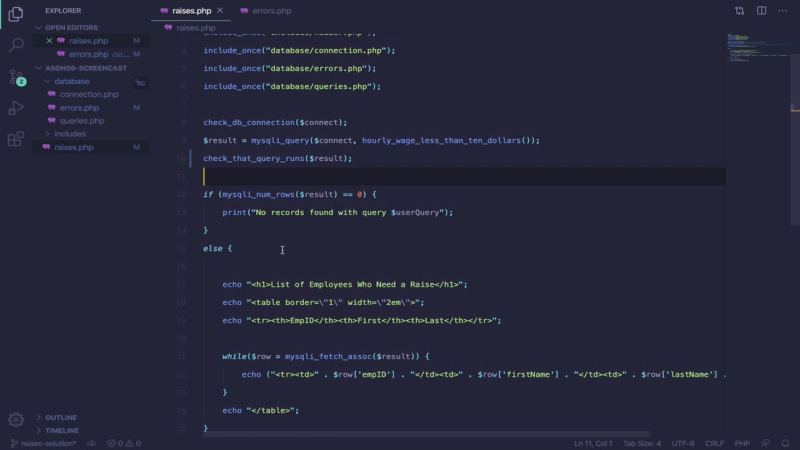Click the minimap code overview
800x450 pixels.
click(757, 48)
